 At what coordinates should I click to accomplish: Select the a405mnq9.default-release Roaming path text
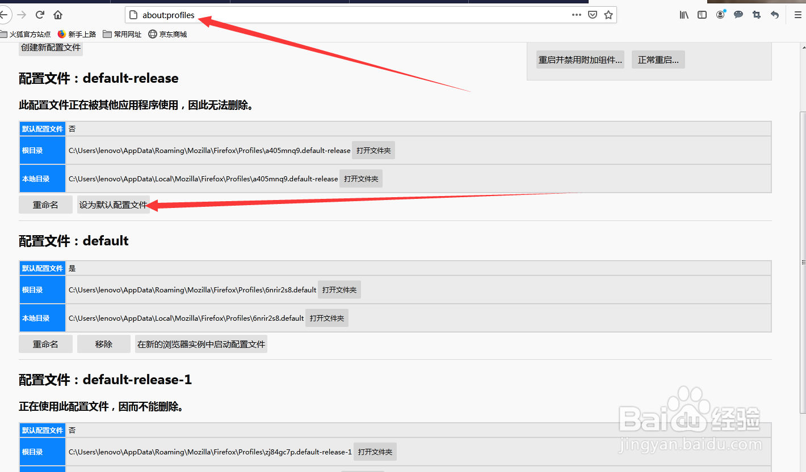click(x=209, y=150)
